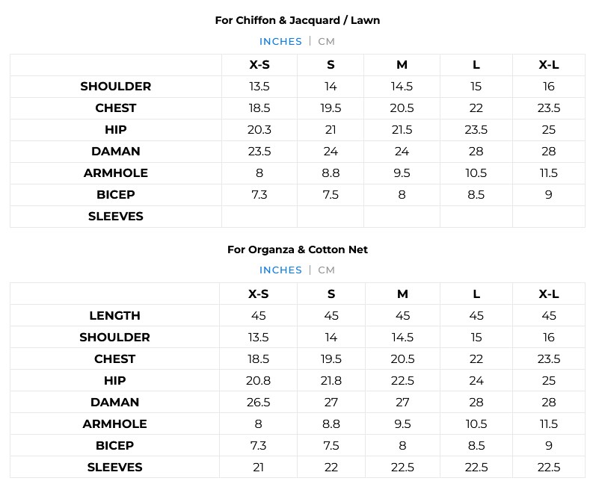Switch the Organza & Cotton Net chart to CM

[x=327, y=270]
